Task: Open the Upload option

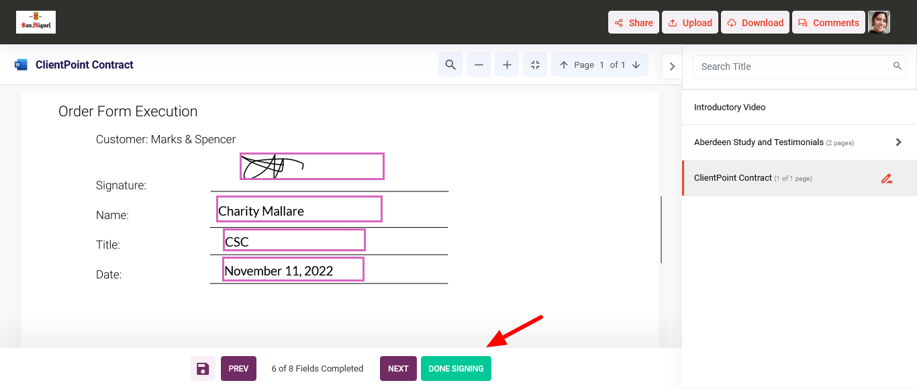Action: coord(689,21)
